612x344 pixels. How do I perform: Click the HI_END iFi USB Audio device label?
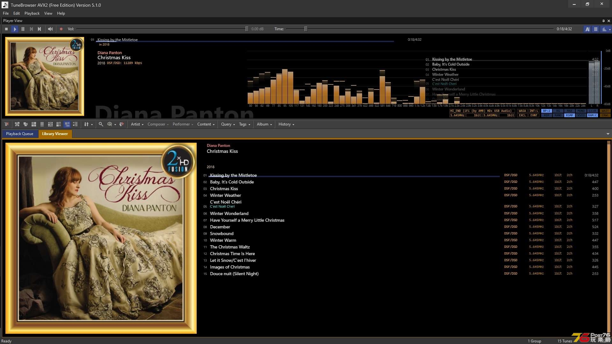tap(482, 111)
